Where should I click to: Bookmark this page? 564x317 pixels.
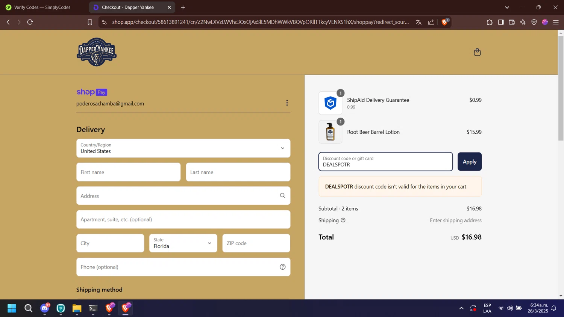(x=90, y=22)
